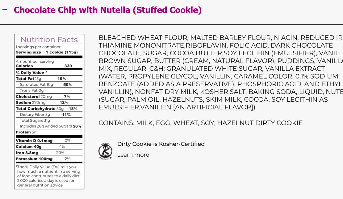Select the Calories 330 row
343x199 pixels.
pos(48,66)
